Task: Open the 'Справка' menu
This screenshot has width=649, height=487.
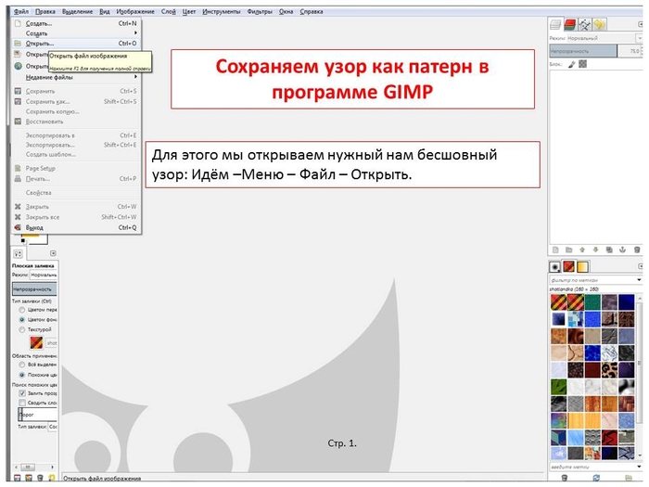Action: (312, 11)
